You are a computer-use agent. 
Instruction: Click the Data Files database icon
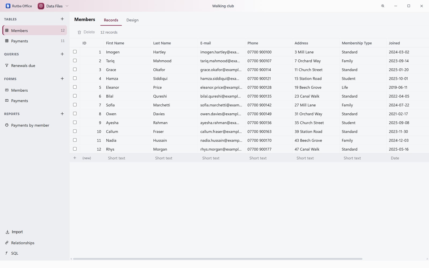click(41, 6)
